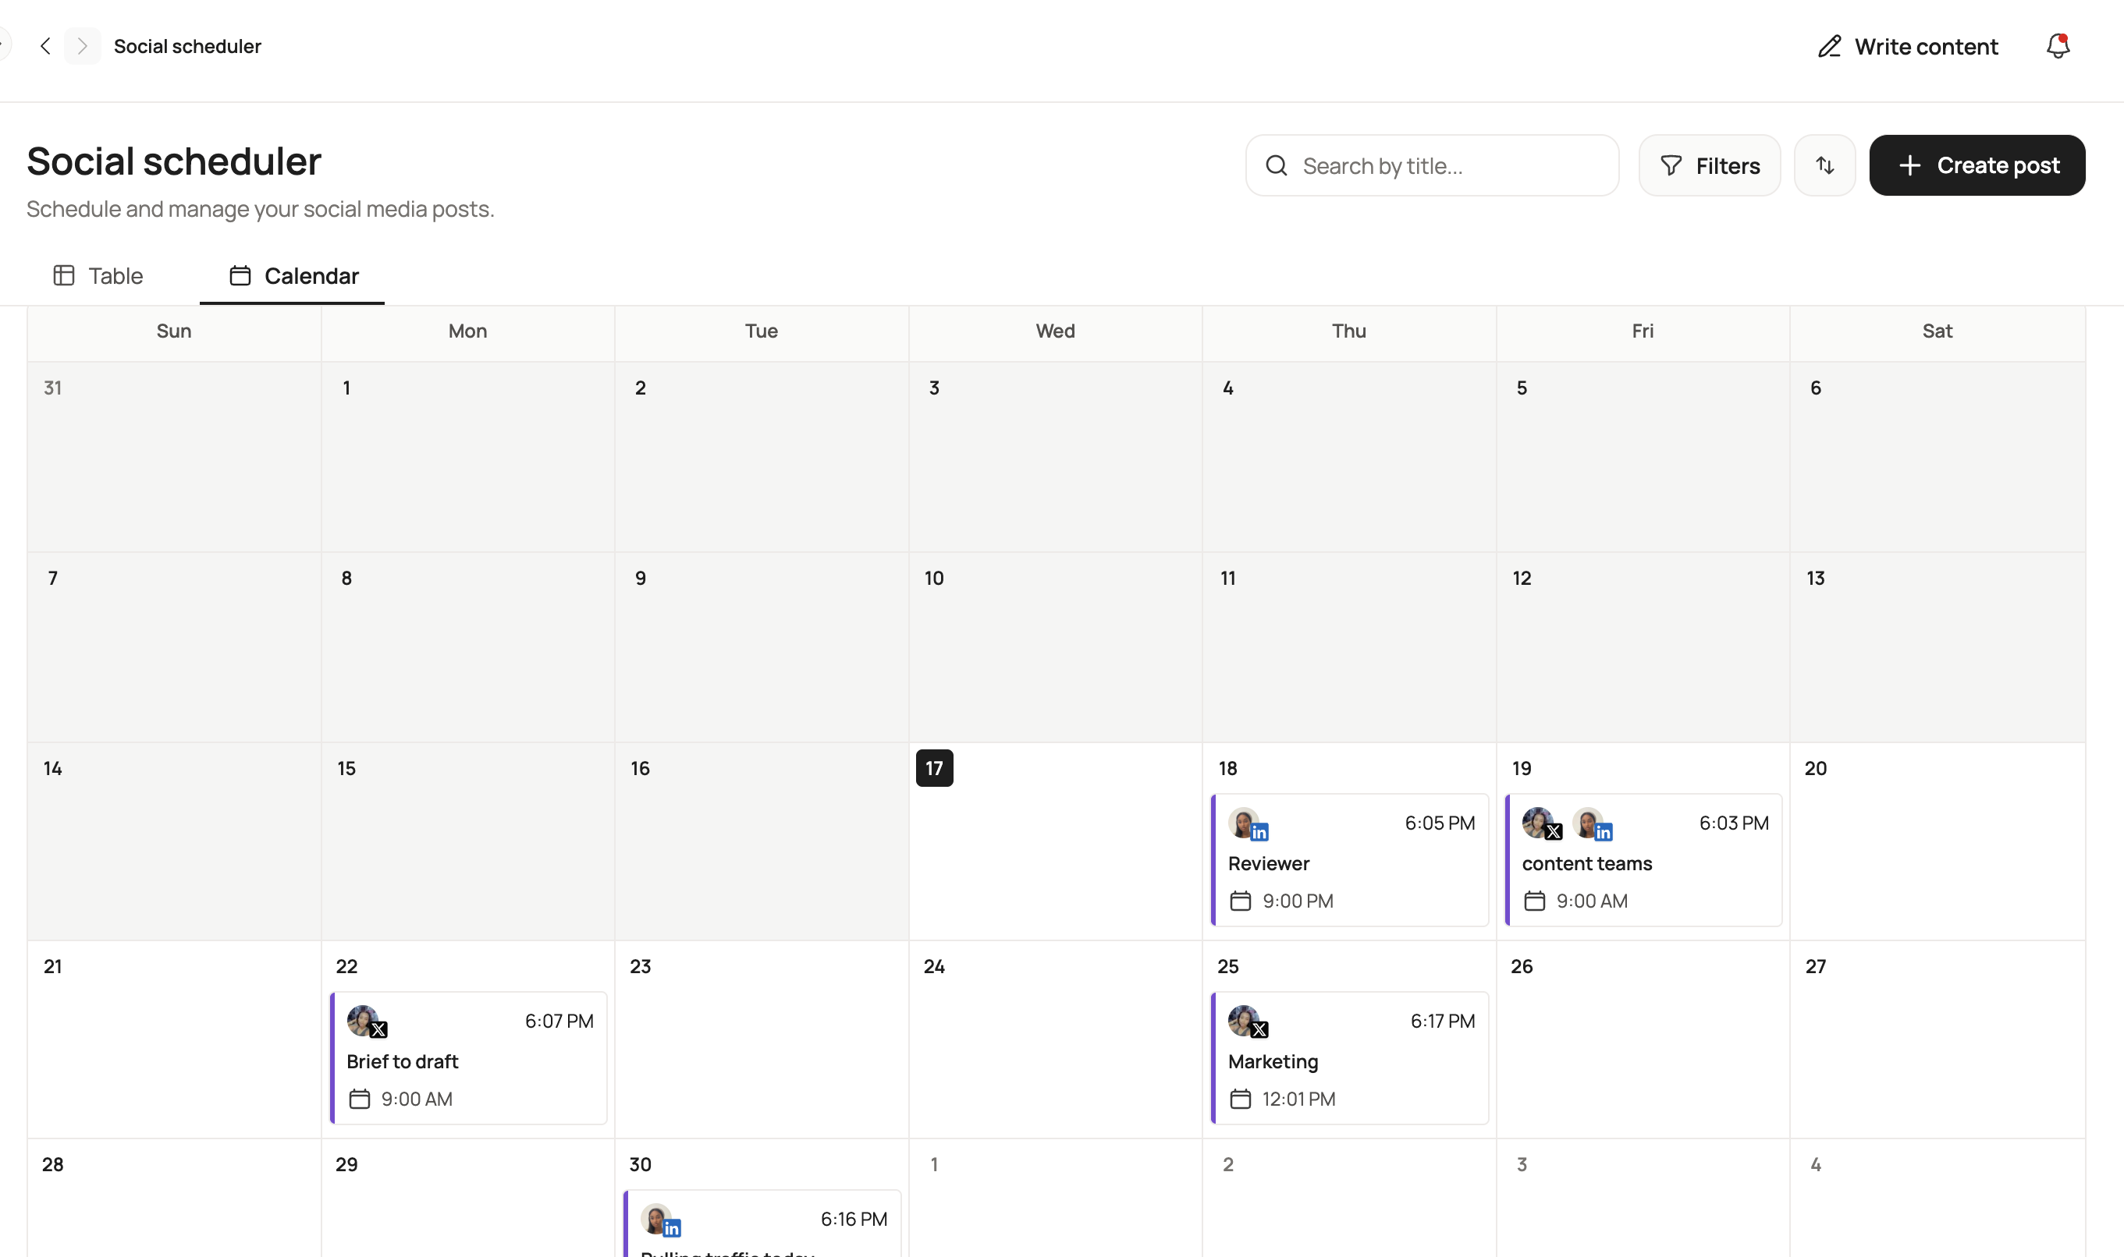Click the Thu column header

1348,331
